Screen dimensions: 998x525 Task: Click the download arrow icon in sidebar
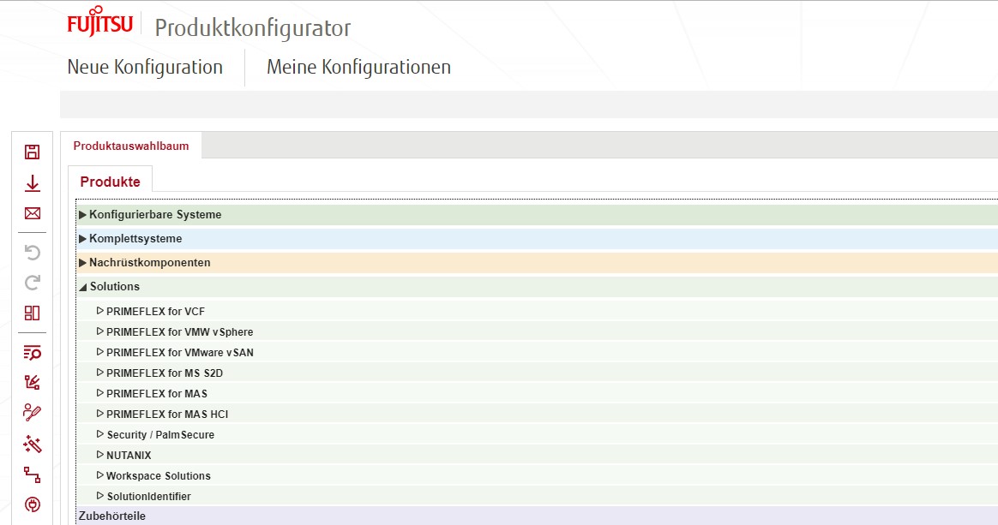click(32, 183)
